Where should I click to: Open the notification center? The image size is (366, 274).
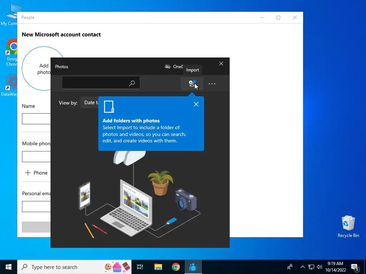pyautogui.click(x=355, y=267)
